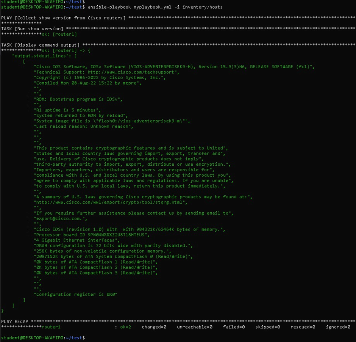This screenshot has width=356, height=342.
Task: Click the ok: [router1] under Run show version
Action: tap(59, 34)
